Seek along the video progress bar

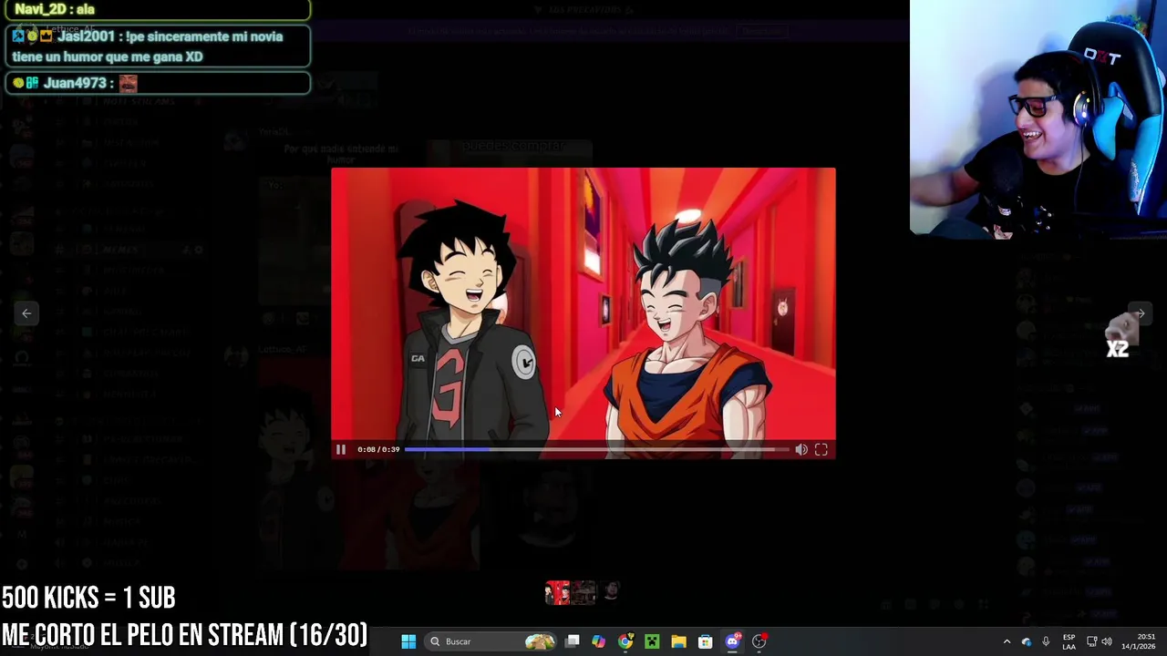pos(597,449)
